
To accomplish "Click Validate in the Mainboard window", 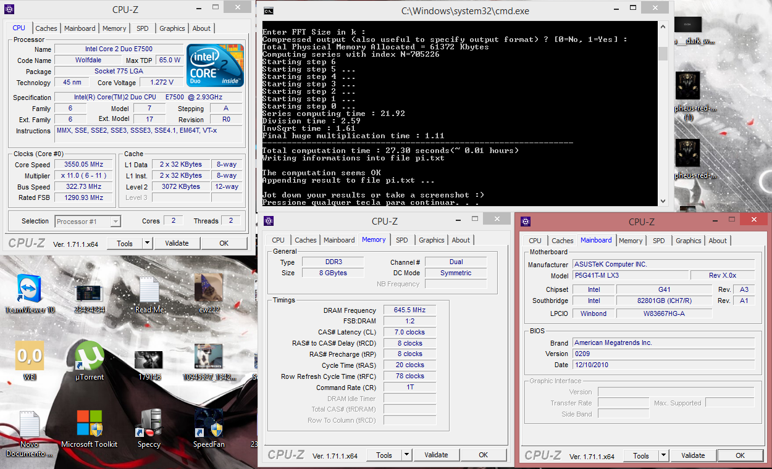I will tap(693, 455).
